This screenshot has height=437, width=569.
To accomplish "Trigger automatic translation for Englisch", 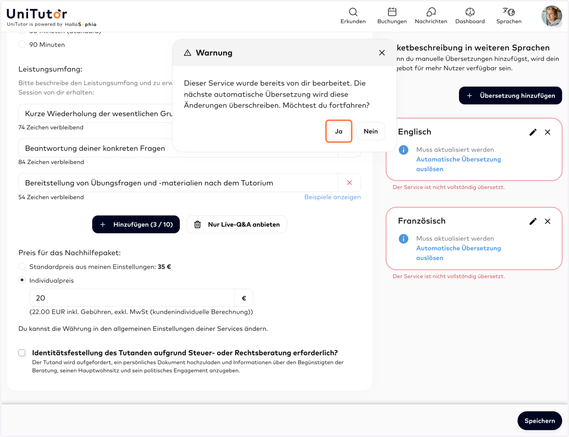I will 459,164.
